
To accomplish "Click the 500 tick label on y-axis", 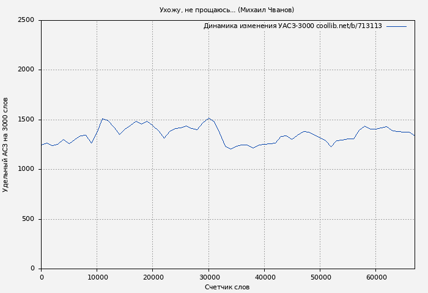I will point(28,219).
